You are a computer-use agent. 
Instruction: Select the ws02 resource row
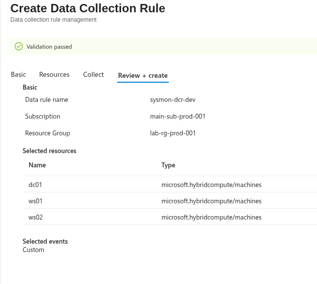tap(170, 217)
